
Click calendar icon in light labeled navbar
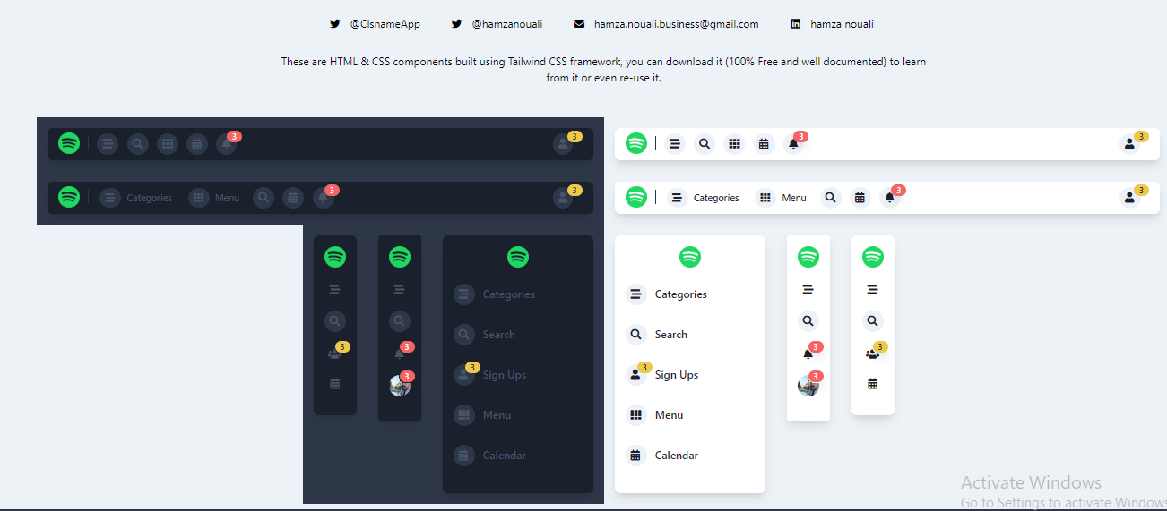(860, 198)
